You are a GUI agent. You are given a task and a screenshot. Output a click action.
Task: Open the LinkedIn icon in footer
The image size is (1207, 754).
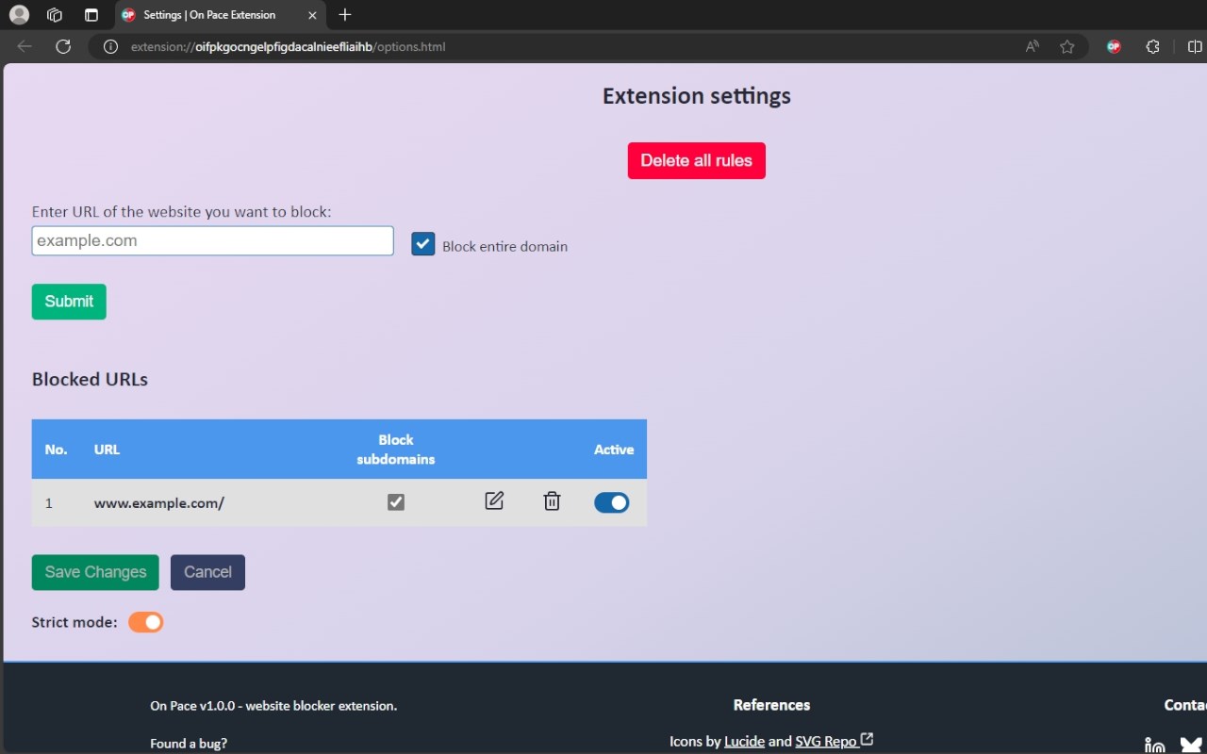(x=1154, y=746)
